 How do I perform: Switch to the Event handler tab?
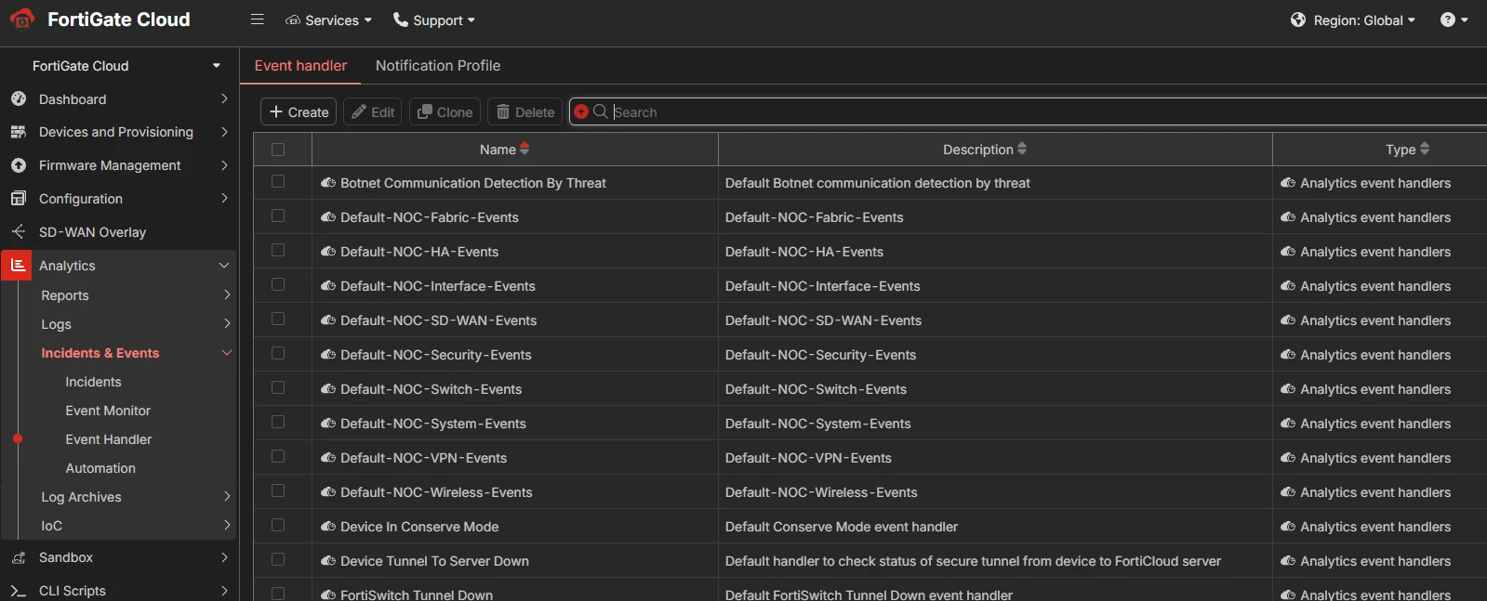[x=300, y=66]
